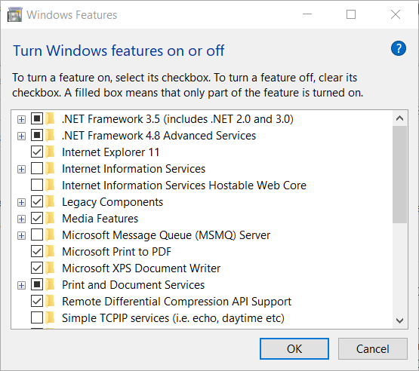Enable Microsoft Message Queue (MSMQ) Server checkbox

(37, 235)
